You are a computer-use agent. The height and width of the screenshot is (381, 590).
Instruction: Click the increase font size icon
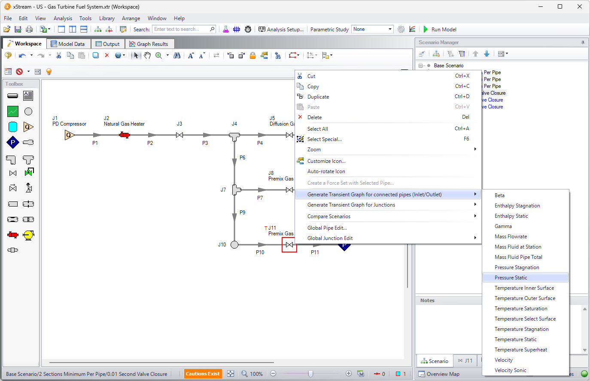[191, 55]
